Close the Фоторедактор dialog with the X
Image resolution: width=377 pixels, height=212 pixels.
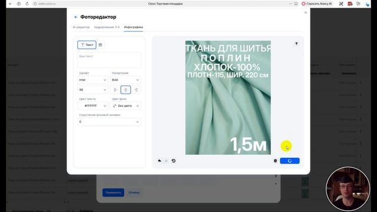[306, 12]
